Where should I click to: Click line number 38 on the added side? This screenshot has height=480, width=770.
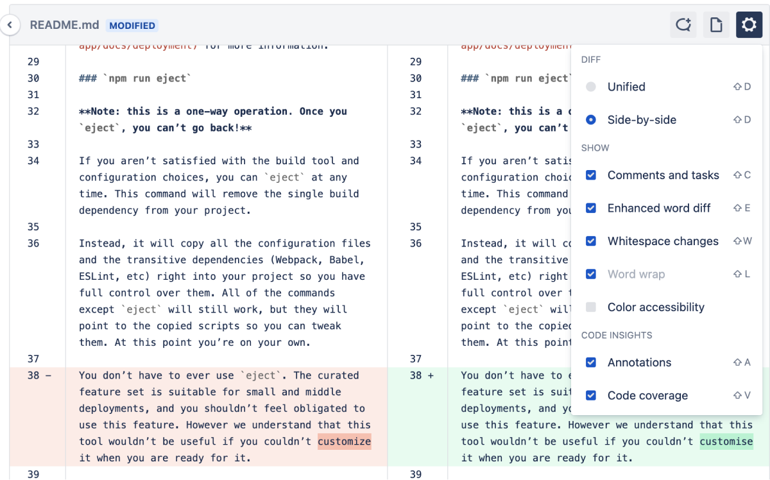[416, 375]
